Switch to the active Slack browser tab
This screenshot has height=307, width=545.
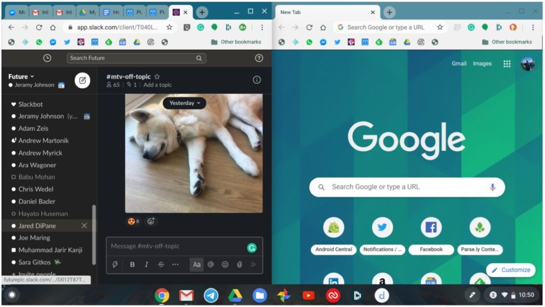[176, 12]
